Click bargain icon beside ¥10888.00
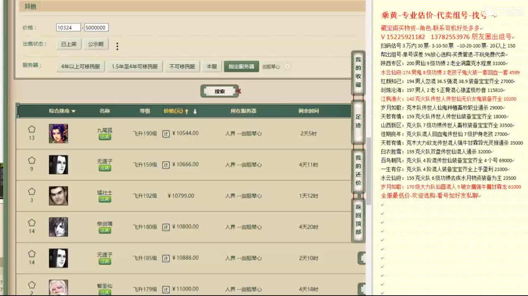 tap(166, 258)
